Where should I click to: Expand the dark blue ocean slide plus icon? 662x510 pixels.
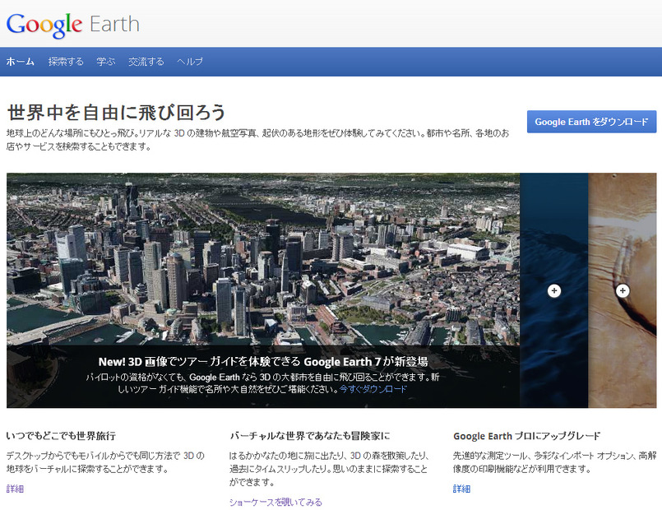(x=554, y=290)
